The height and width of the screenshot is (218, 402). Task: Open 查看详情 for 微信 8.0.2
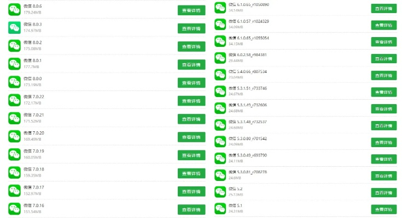[x=191, y=46]
